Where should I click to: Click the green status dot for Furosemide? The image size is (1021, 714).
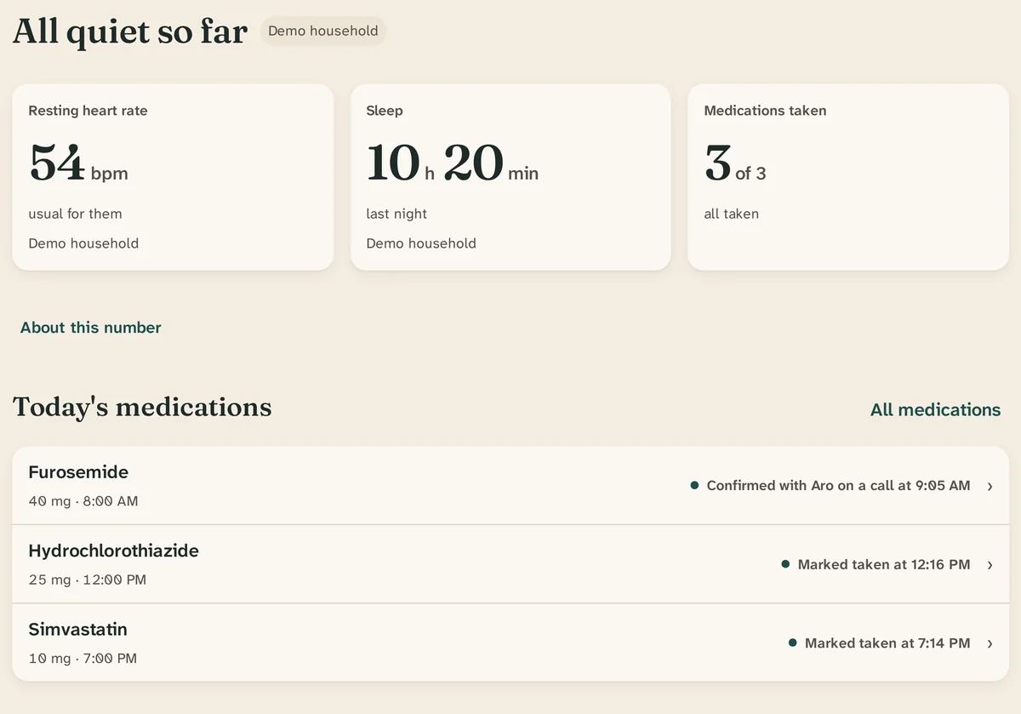tap(694, 485)
